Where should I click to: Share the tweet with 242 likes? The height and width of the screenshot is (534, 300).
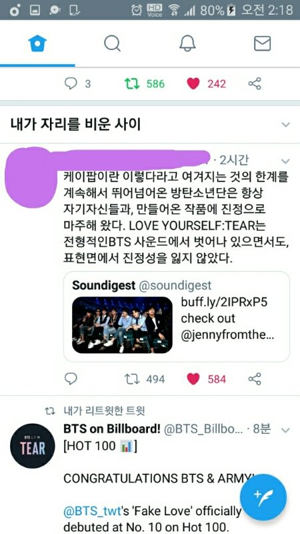(x=255, y=84)
